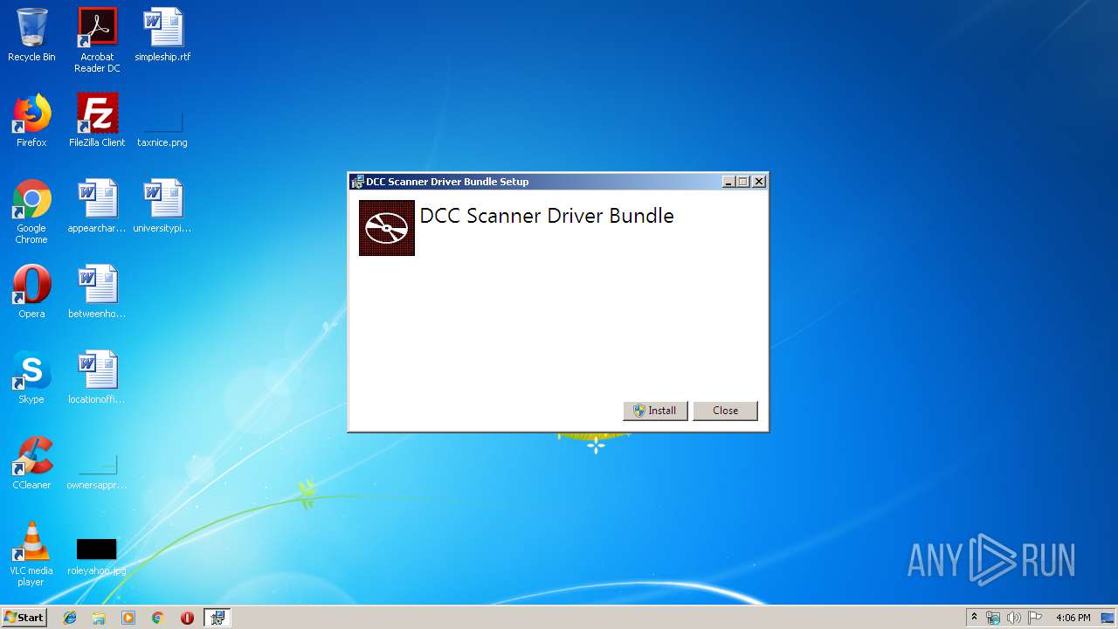Click the DCC Scanner Driver Bundle heading text

point(547,216)
